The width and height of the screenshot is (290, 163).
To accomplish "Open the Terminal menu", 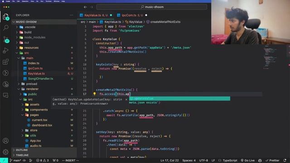I will (48, 1).
